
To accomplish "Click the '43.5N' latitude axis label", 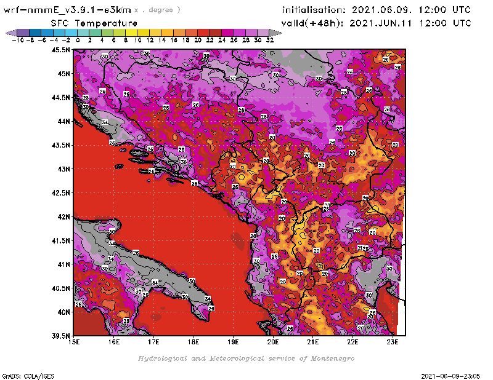I will click(60, 145).
